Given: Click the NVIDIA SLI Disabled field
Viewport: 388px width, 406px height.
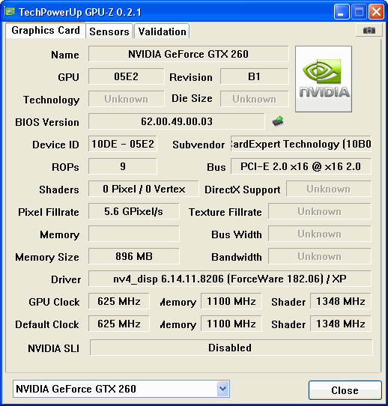Looking at the screenshot, I should (231, 348).
